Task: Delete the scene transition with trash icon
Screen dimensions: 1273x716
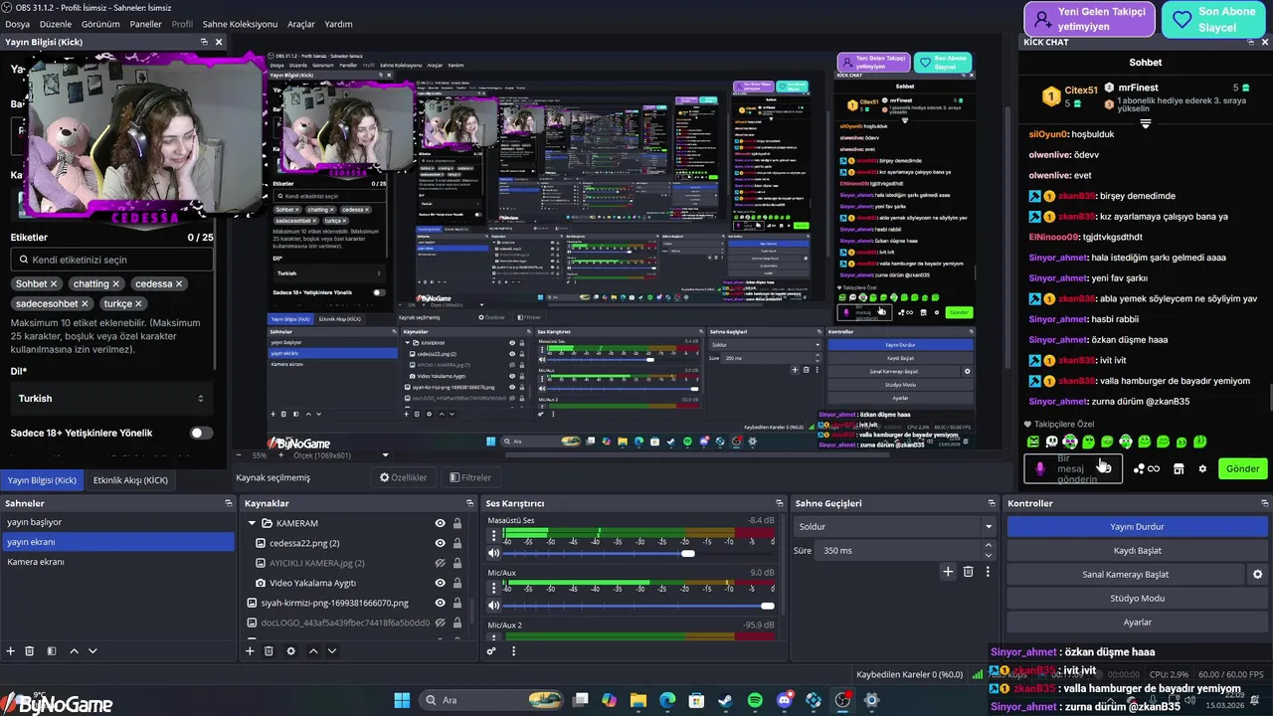Action: 968,572
